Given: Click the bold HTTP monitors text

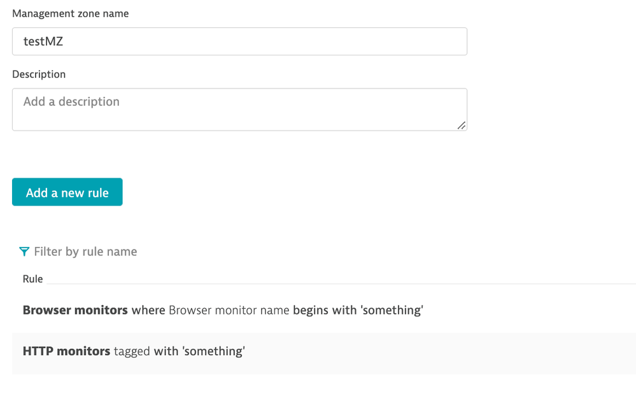Looking at the screenshot, I should point(66,351).
